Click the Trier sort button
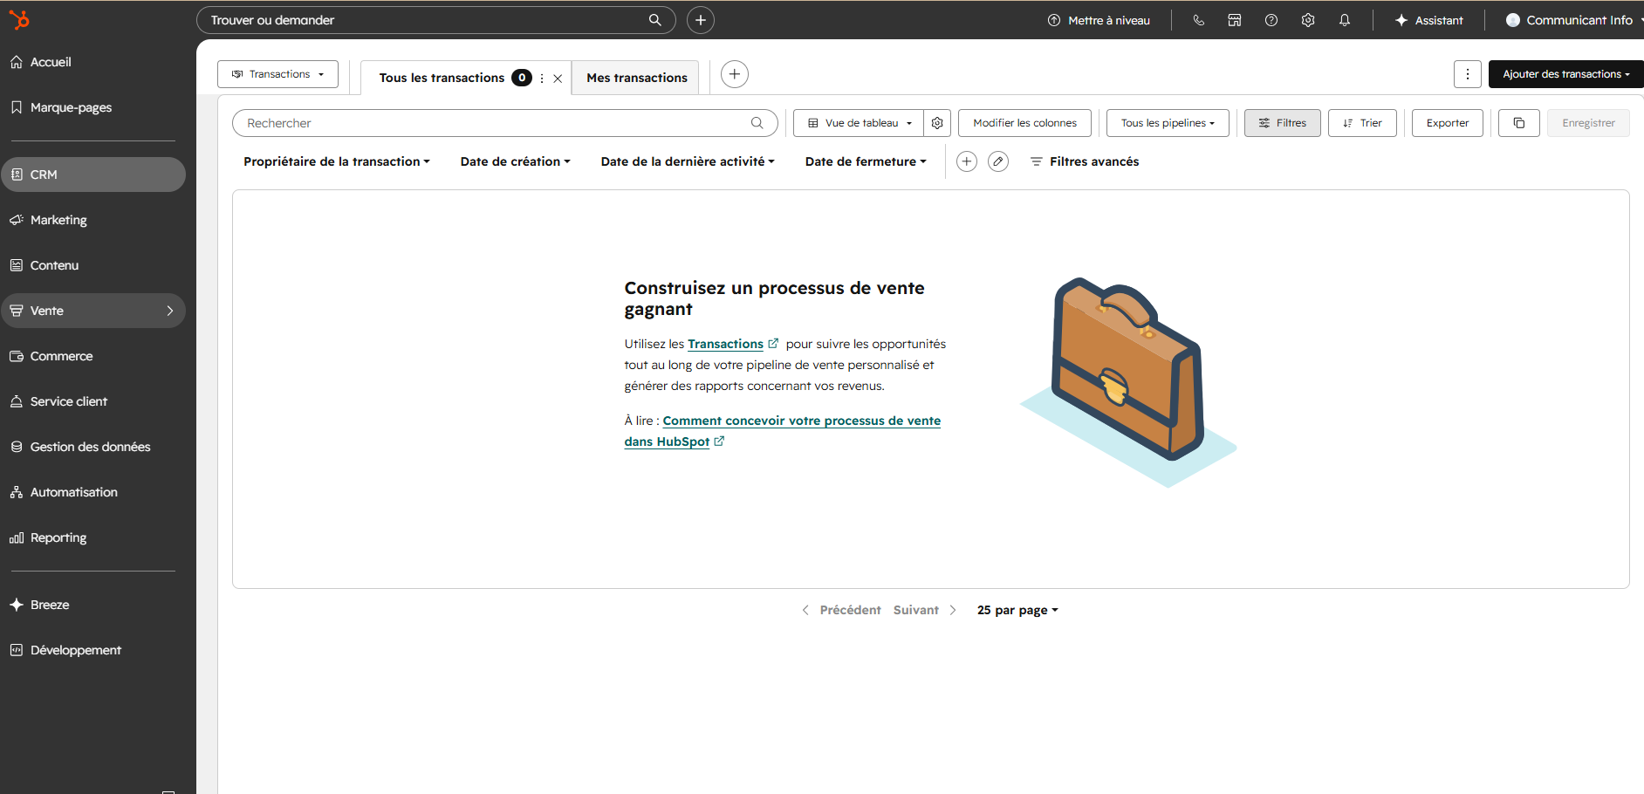Screen dimensions: 1644x794 [x=1362, y=123]
